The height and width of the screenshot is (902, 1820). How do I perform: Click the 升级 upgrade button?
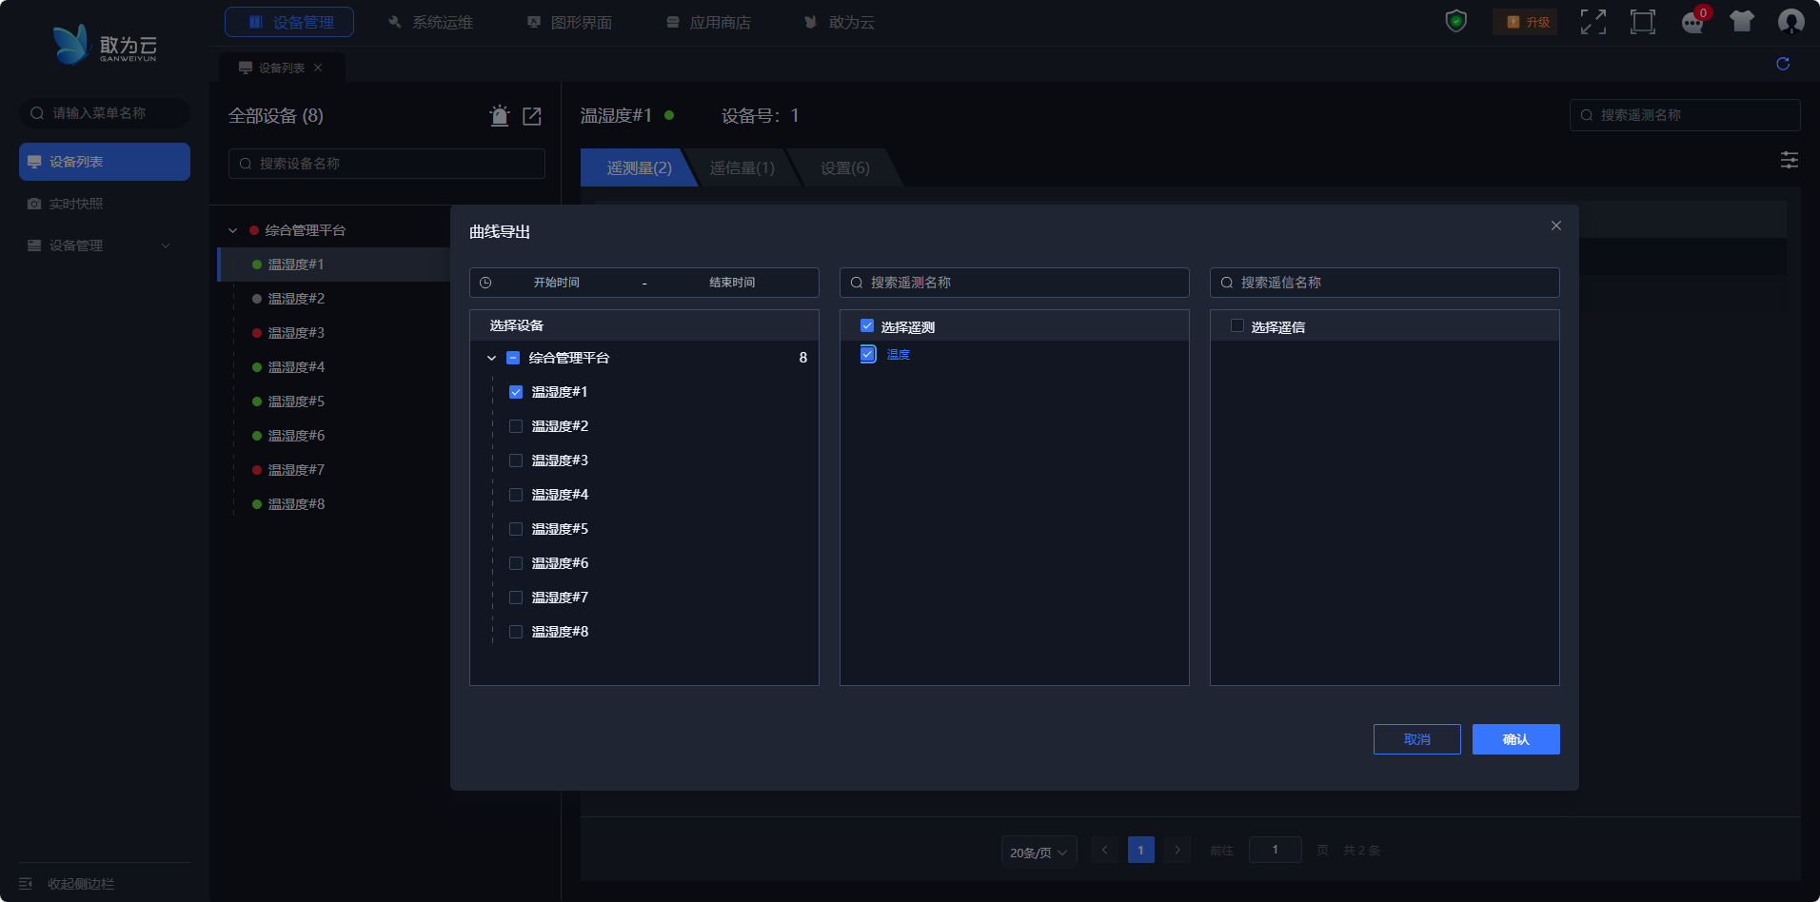[1525, 22]
